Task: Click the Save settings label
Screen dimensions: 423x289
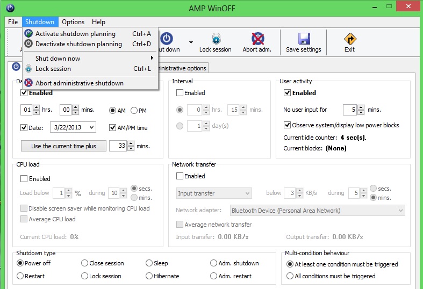Action: pyautogui.click(x=304, y=49)
